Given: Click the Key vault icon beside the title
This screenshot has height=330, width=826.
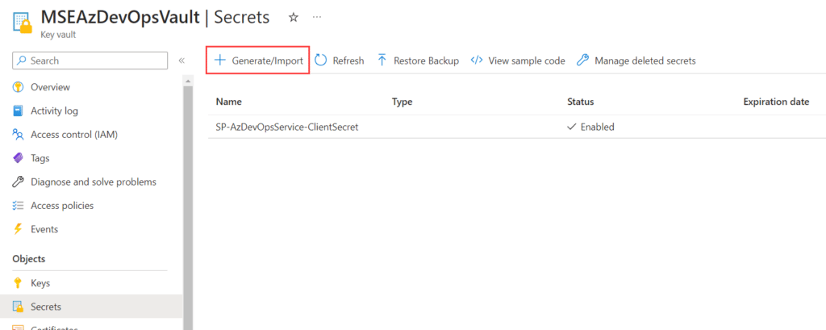Looking at the screenshot, I should coord(22,23).
